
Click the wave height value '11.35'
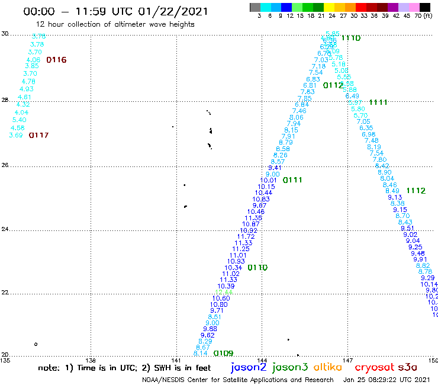[253, 218]
